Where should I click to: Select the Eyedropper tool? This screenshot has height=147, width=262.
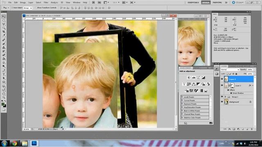tap(4, 35)
